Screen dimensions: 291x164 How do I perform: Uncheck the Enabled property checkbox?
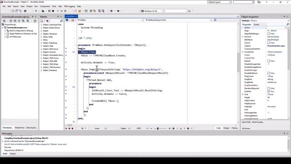click(x=269, y=91)
